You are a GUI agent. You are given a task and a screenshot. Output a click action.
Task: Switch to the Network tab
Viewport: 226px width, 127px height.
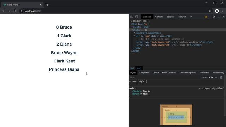(183, 17)
